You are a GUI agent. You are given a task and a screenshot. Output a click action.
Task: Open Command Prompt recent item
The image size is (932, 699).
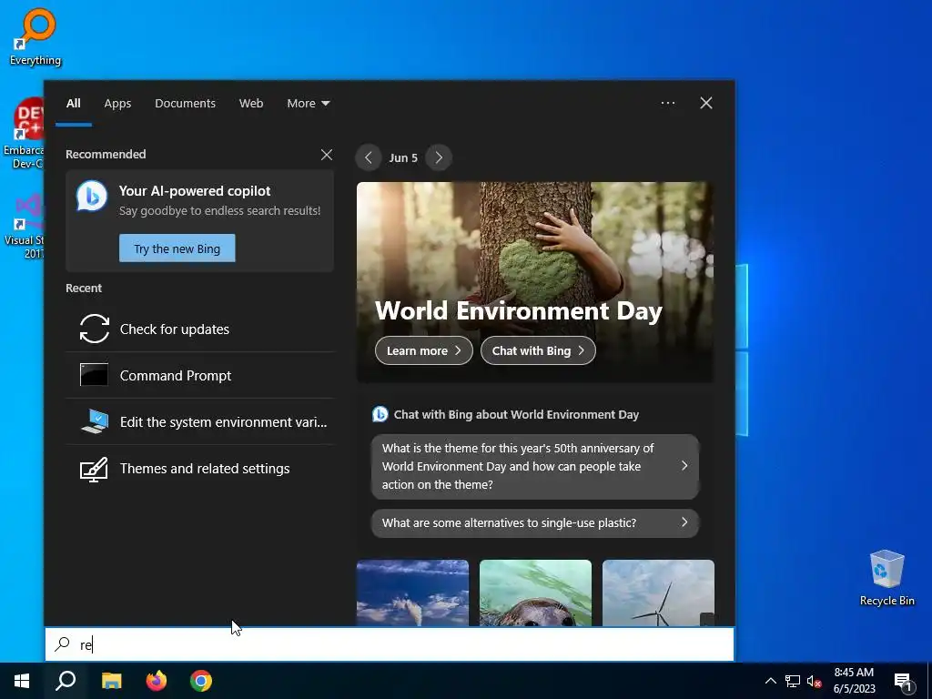(x=199, y=376)
